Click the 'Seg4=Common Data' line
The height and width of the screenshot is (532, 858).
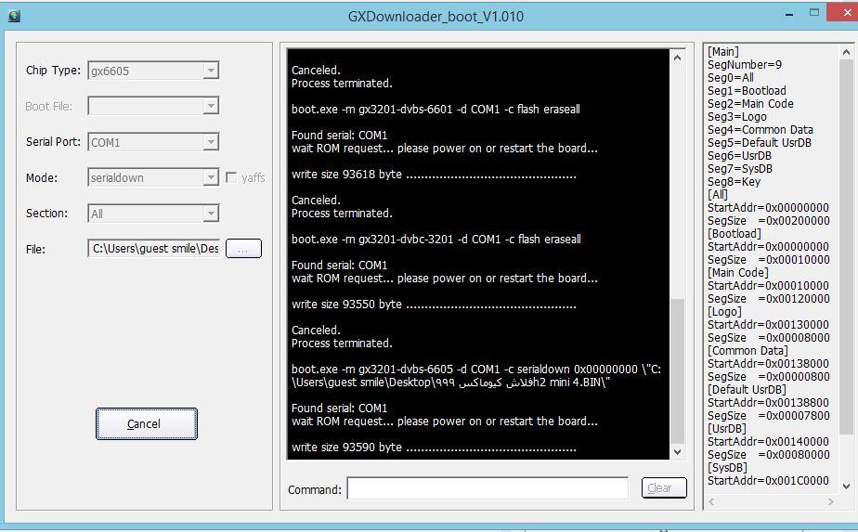click(x=760, y=130)
